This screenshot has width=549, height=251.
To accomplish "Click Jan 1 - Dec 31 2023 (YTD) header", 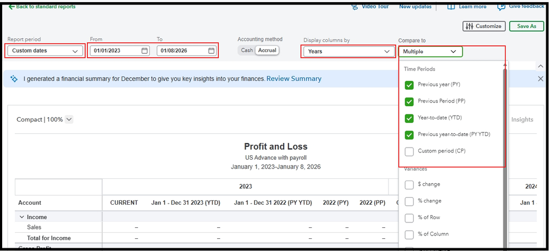I will pyautogui.click(x=186, y=203).
